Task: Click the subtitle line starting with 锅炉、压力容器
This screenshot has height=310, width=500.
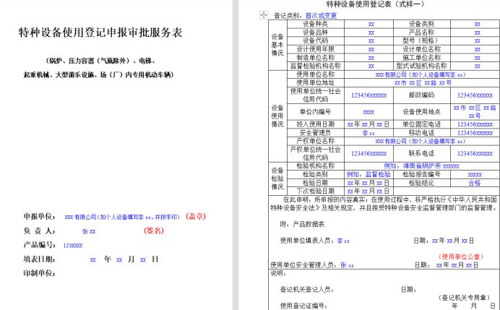Action: pos(100,61)
